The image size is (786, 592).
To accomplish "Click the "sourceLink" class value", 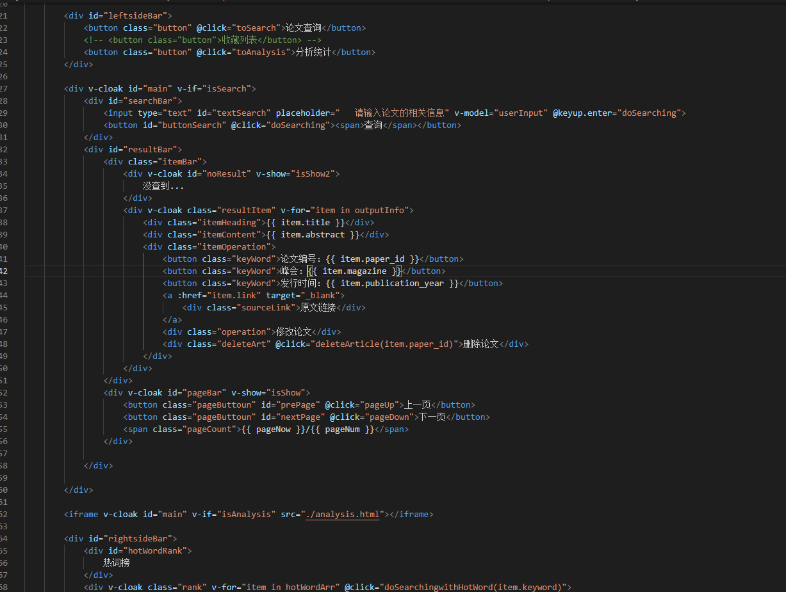I will pos(266,307).
